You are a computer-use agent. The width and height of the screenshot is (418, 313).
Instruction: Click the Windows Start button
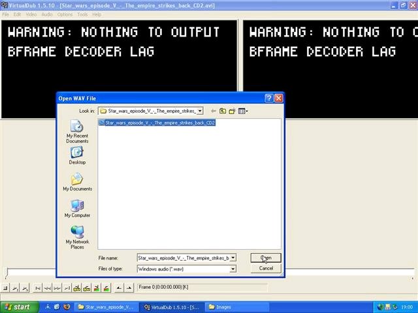click(x=19, y=307)
